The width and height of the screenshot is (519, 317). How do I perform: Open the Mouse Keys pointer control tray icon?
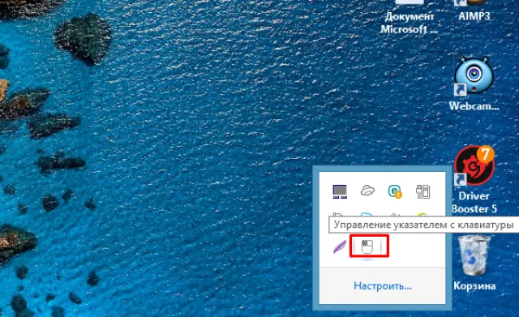[x=367, y=246]
